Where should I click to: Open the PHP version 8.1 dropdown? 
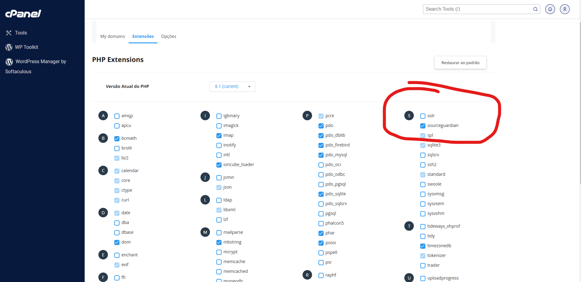coord(232,87)
